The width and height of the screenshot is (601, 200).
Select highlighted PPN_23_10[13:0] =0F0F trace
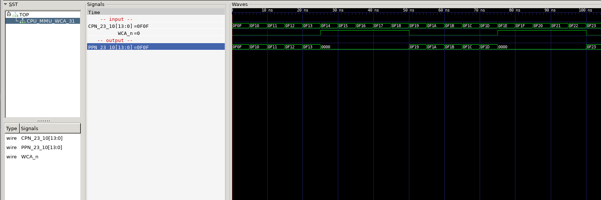[x=156, y=47]
